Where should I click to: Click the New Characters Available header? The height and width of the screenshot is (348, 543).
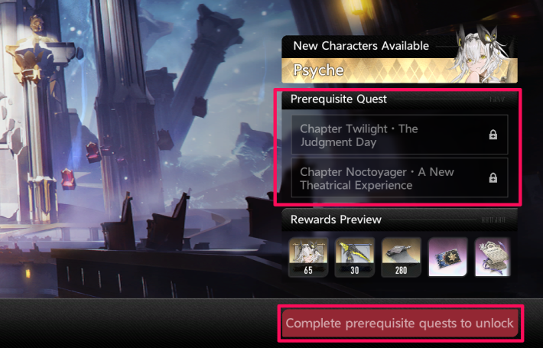click(361, 46)
